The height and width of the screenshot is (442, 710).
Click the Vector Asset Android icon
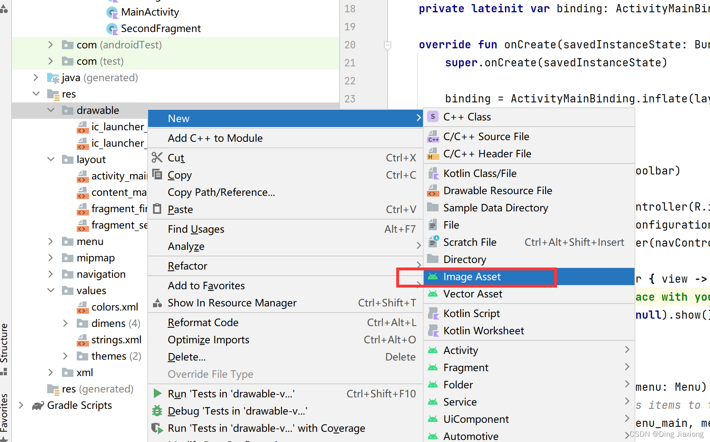(433, 294)
